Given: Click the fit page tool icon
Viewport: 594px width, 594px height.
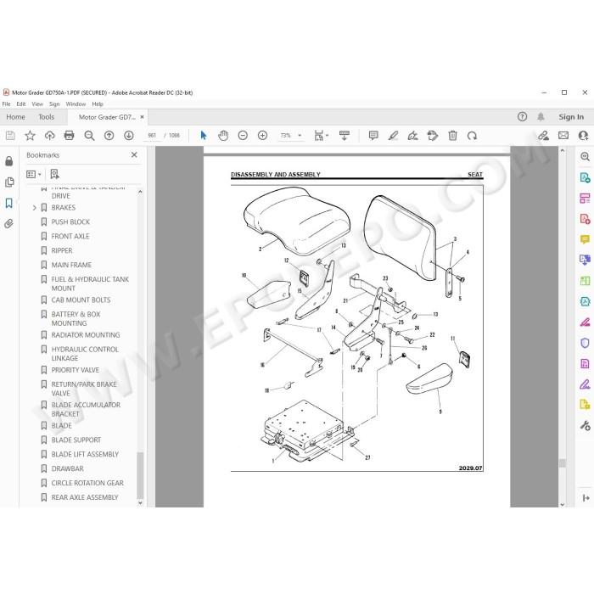Looking at the screenshot, I should 319,135.
